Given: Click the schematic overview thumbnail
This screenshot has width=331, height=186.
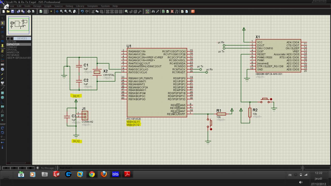Looking at the screenshot, I should pyautogui.click(x=19, y=25).
